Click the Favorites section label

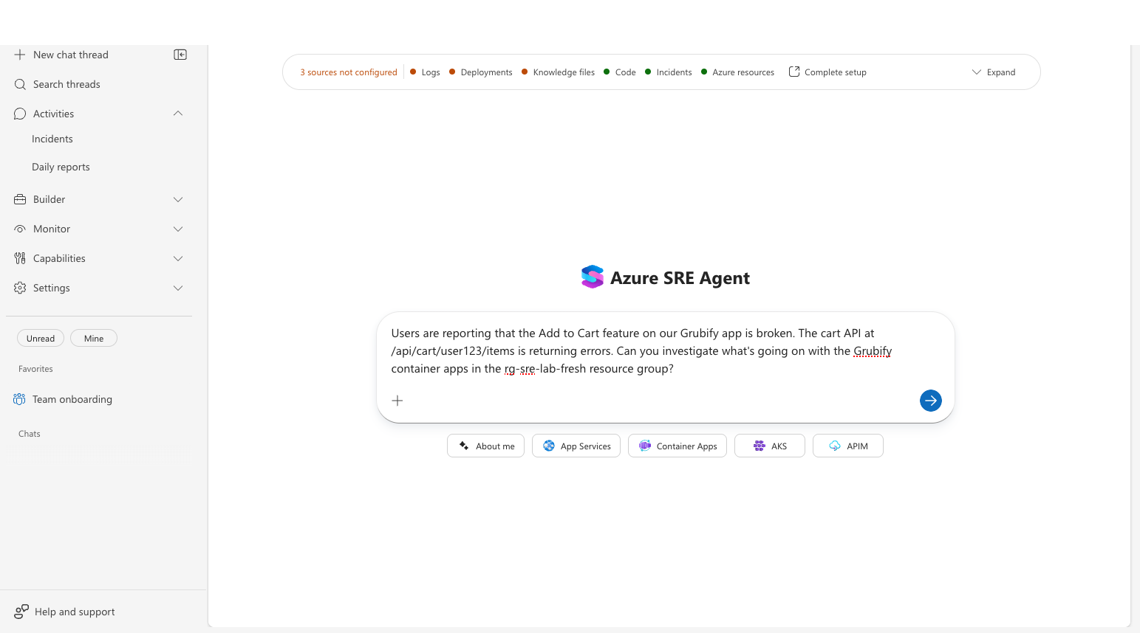tap(35, 369)
